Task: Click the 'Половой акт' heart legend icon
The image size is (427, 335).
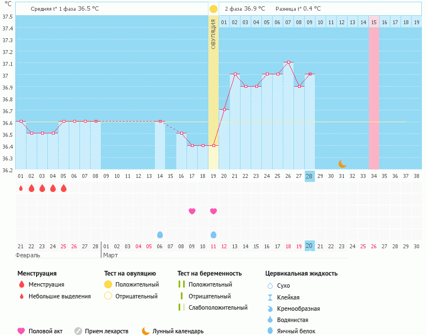Action: click(x=21, y=331)
